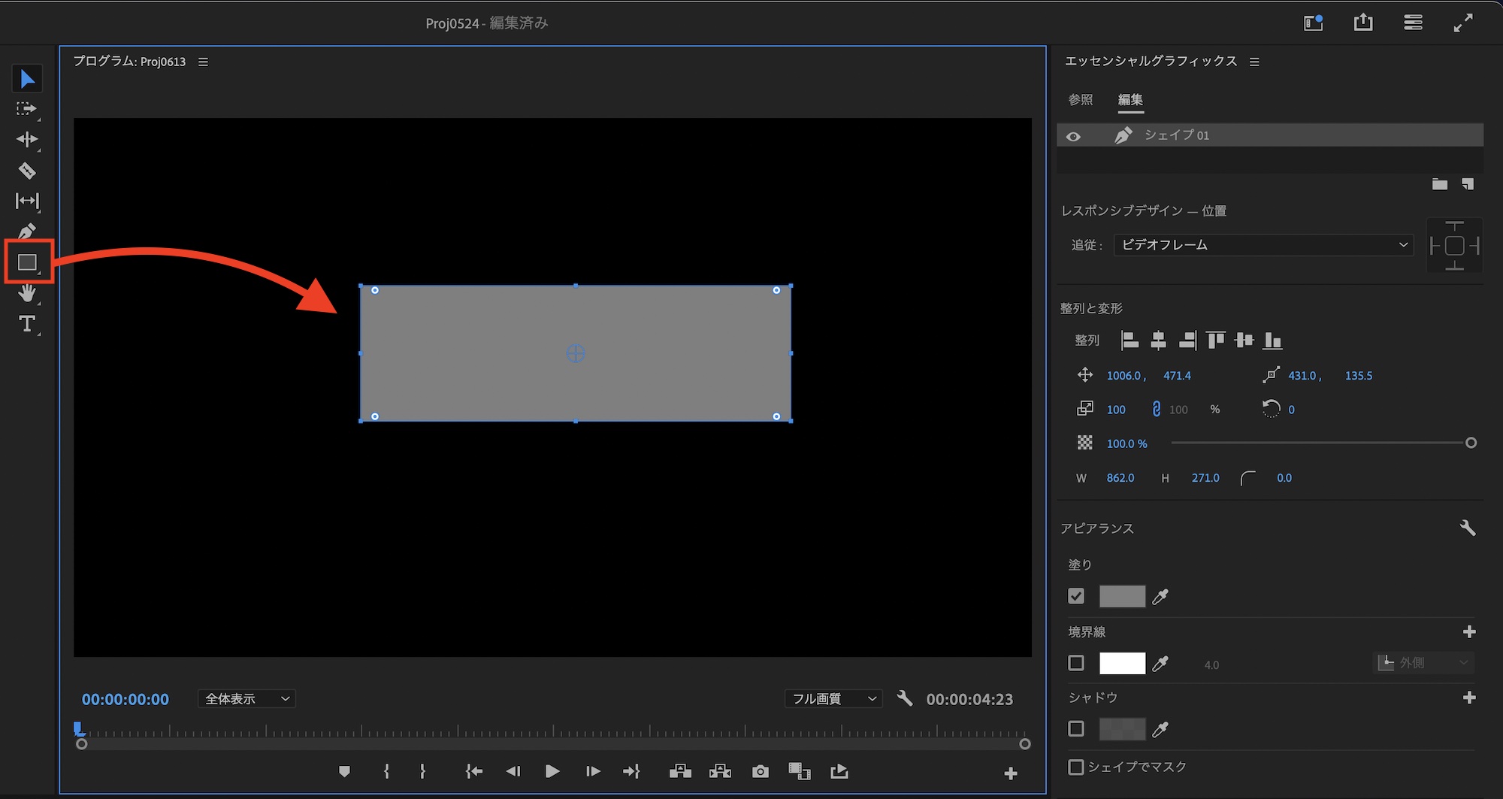
Task: Hide the シェイプ 01 layer
Action: click(1073, 136)
